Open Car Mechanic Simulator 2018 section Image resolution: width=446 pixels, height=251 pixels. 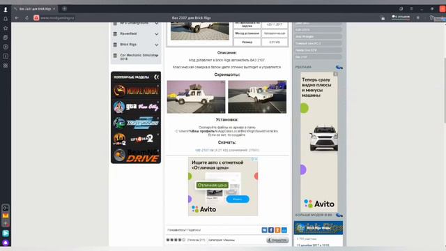pyautogui.click(x=139, y=57)
